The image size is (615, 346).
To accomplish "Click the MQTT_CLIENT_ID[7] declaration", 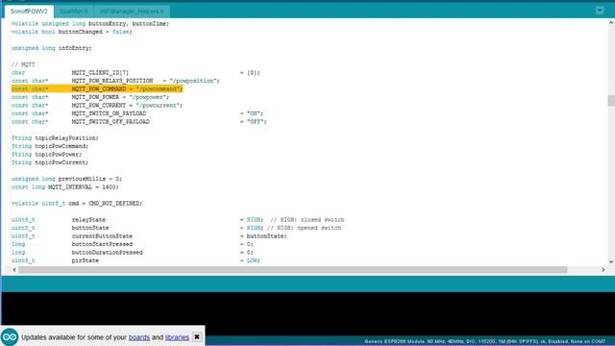I will coord(100,73).
